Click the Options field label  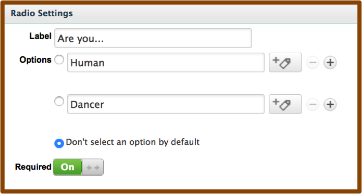click(35, 60)
